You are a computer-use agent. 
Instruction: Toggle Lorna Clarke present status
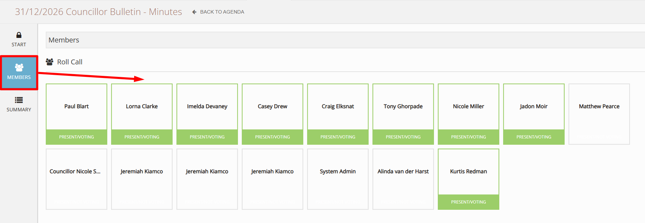(x=142, y=107)
